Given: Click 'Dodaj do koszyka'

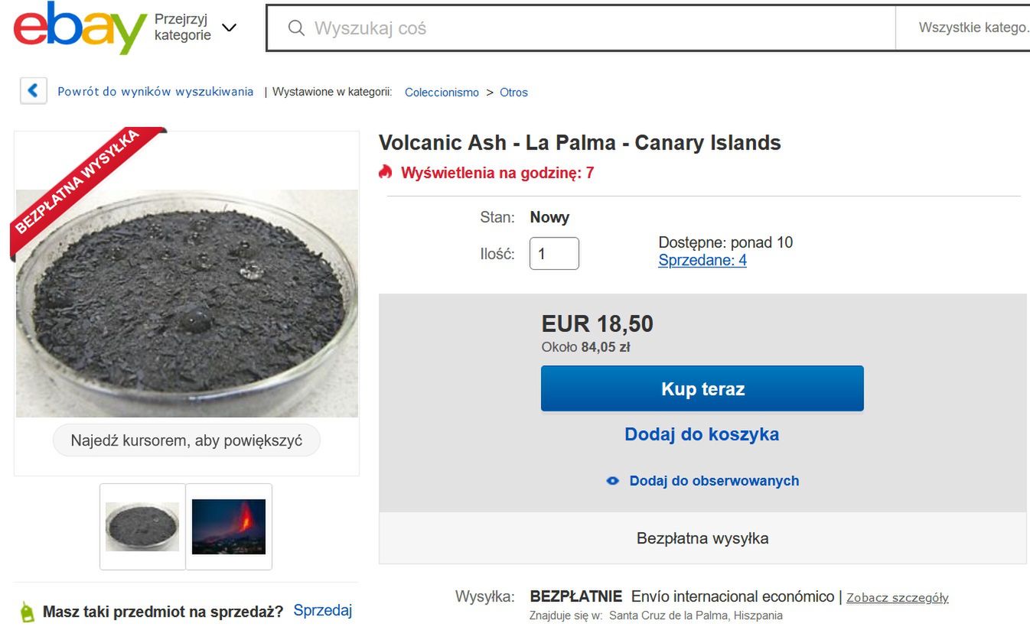Looking at the screenshot, I should tap(701, 434).
